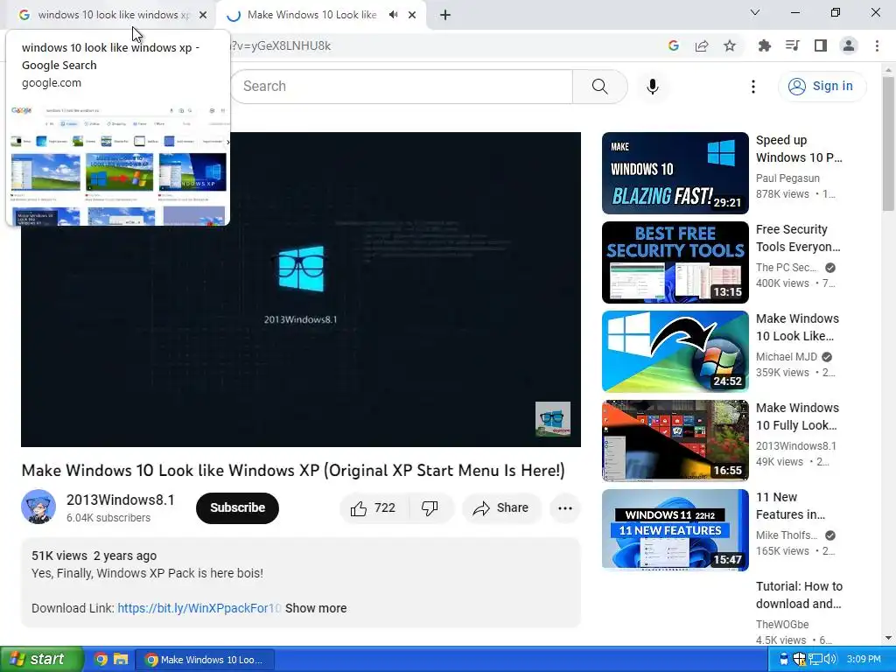Open the Windows start button
The height and width of the screenshot is (672, 896).
41,660
